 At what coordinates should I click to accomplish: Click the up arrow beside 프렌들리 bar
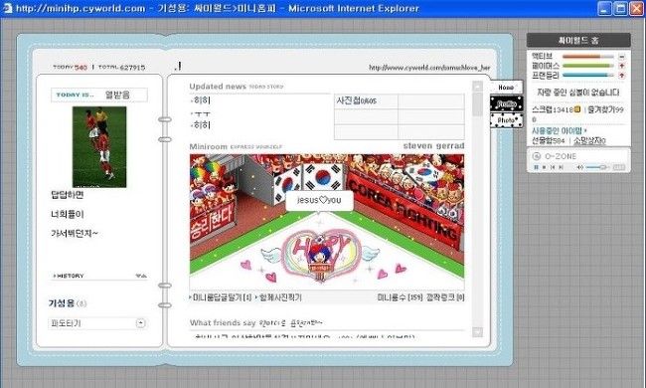pos(622,75)
